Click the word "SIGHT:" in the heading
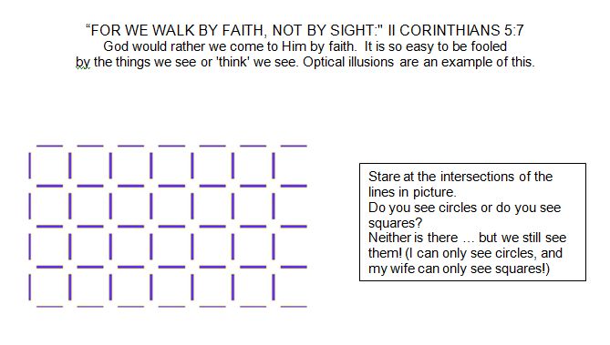Viewport: 610px width, 345px height. coord(354,30)
